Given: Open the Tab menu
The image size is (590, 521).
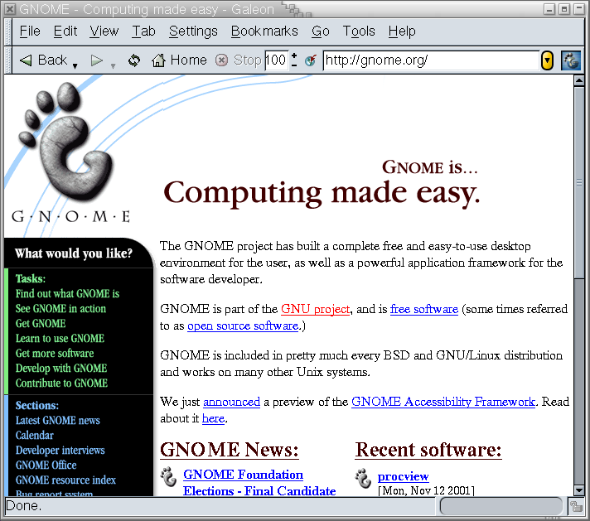Looking at the screenshot, I should (143, 31).
